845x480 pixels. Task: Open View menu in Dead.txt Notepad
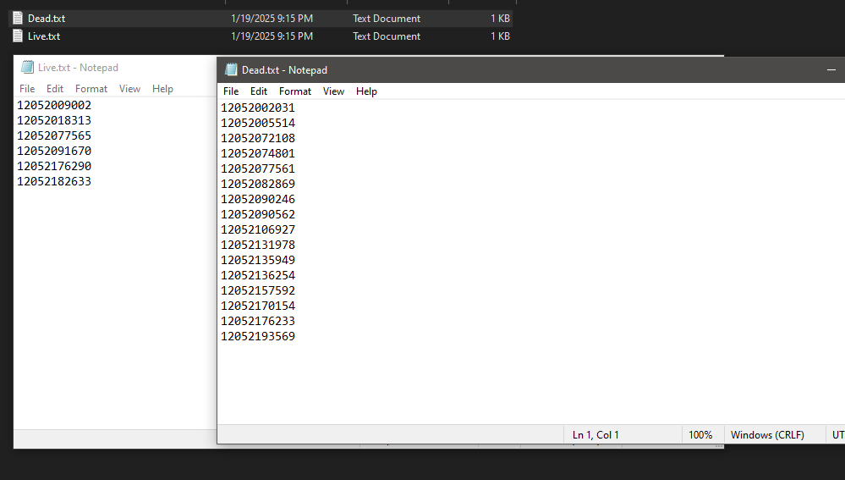(333, 91)
